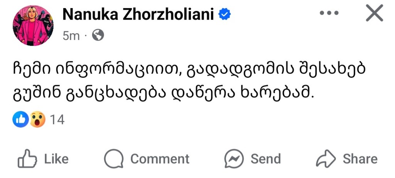
Task: Open the 5m post timestamp
Action: coord(71,36)
